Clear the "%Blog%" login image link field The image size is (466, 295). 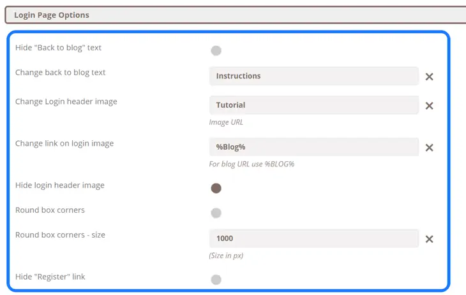pos(429,147)
